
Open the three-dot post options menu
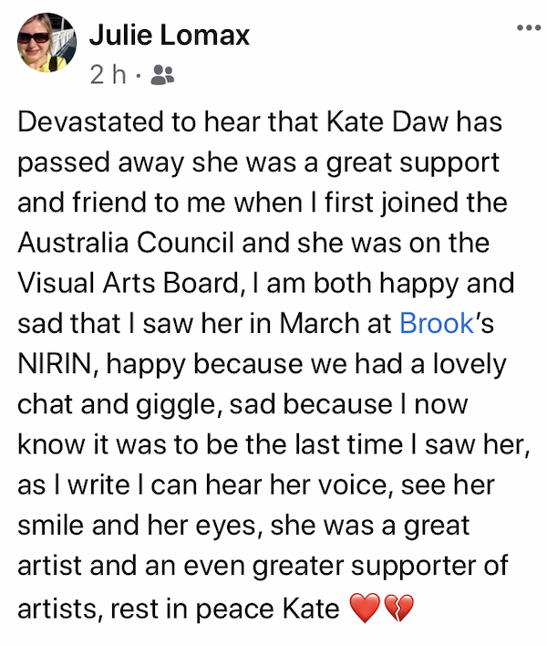click(528, 28)
